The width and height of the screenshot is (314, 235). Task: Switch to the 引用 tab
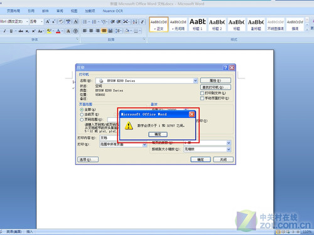point(31,11)
